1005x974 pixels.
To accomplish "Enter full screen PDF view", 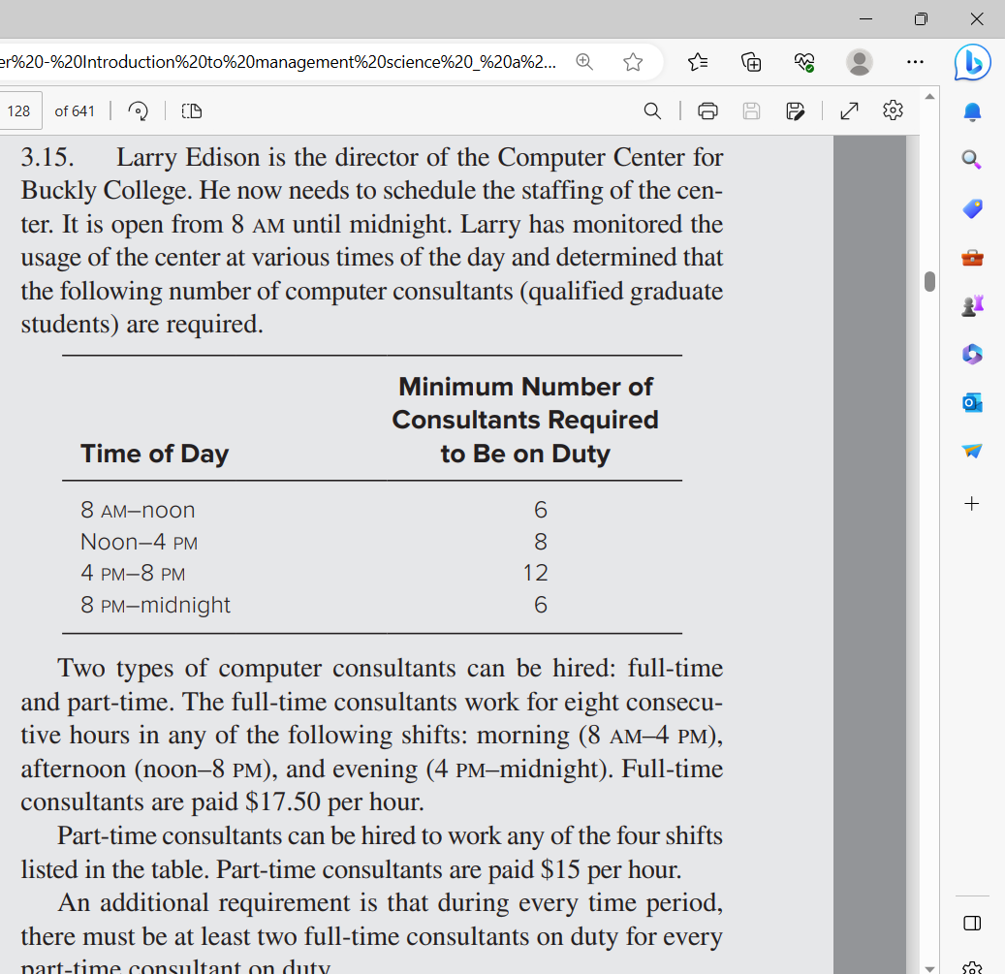I will [x=849, y=110].
